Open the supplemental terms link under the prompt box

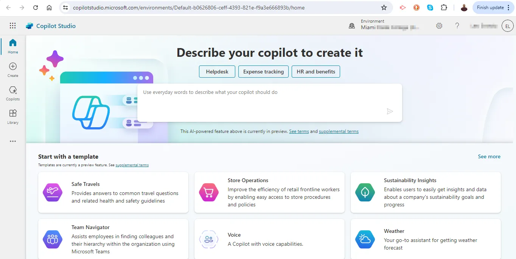[x=339, y=131]
